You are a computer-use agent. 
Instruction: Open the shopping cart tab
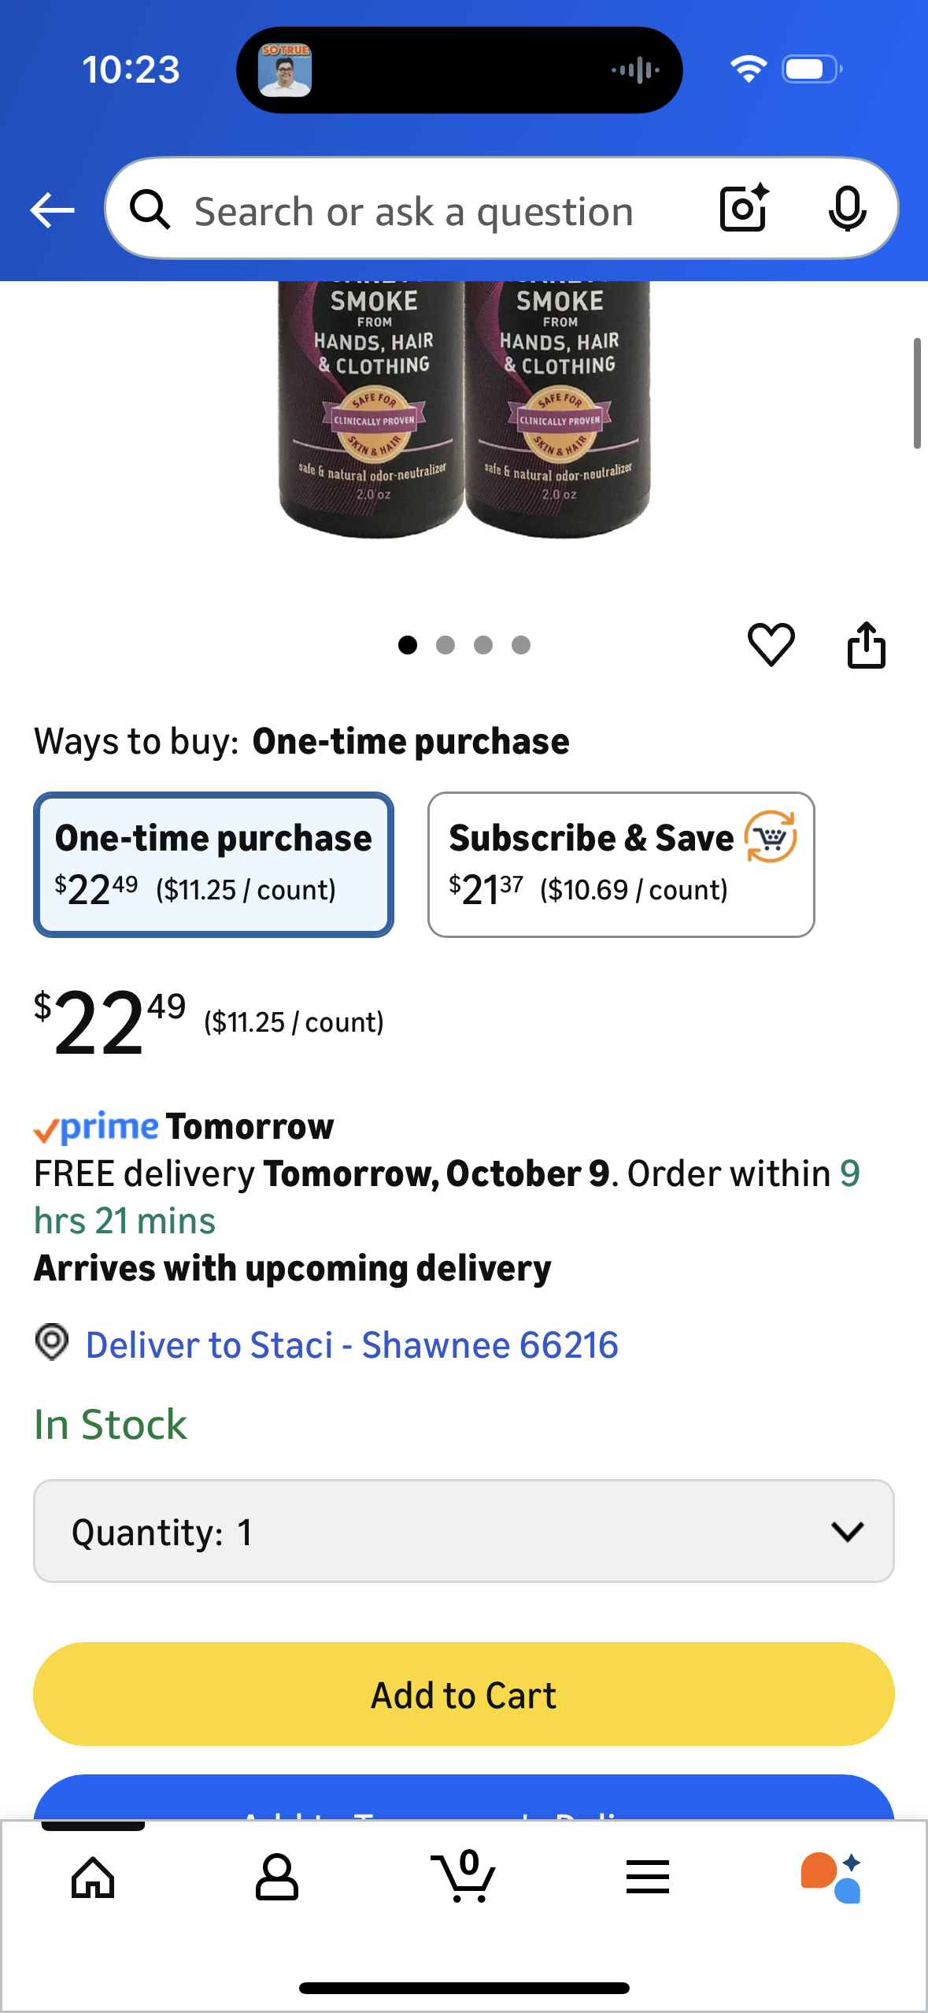[464, 1878]
